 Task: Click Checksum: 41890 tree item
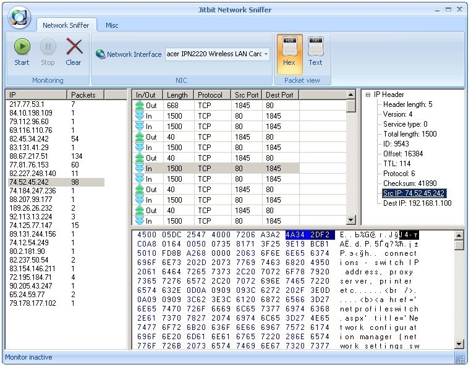[x=410, y=183]
